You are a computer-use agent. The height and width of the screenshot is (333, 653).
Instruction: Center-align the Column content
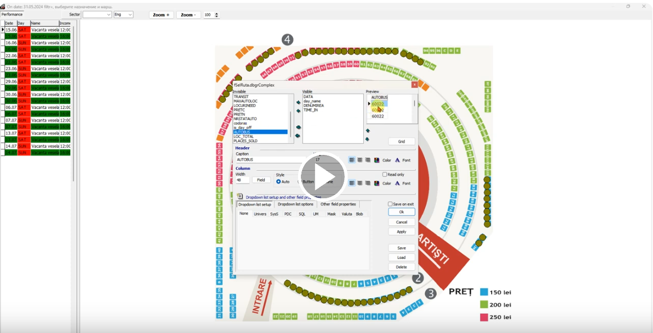pyautogui.click(x=360, y=183)
